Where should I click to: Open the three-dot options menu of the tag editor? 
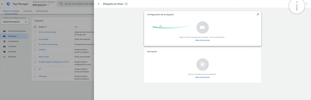[x=307, y=4]
